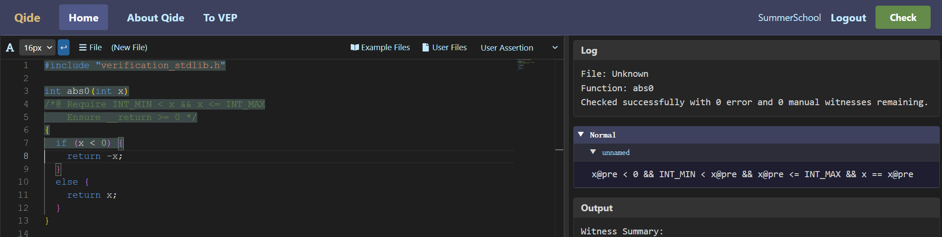
Task: Click line number 8 in the gutter
Action: pos(26,156)
